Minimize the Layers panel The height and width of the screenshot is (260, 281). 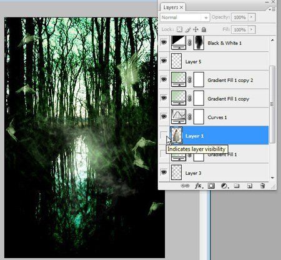click(x=267, y=2)
